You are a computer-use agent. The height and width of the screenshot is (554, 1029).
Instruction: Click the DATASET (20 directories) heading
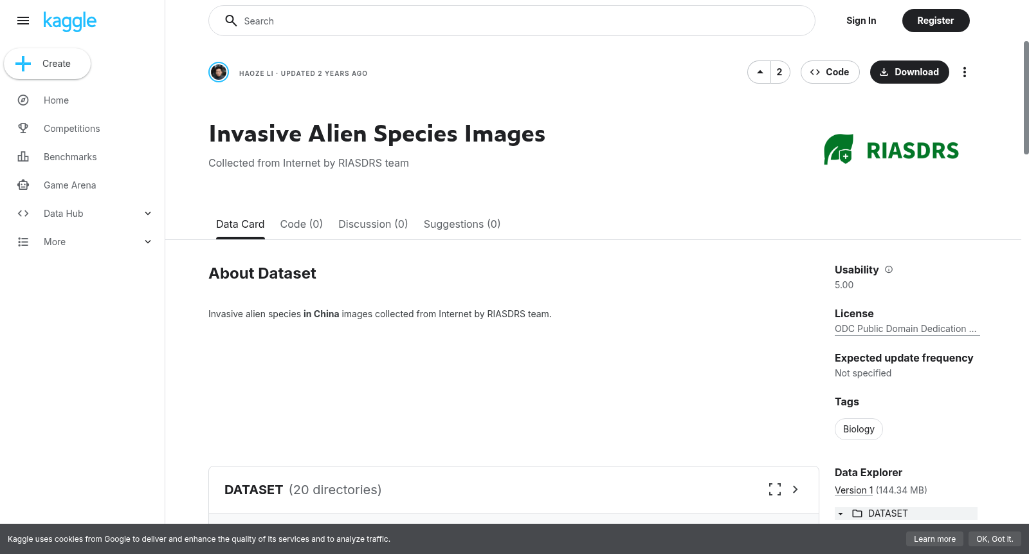pyautogui.click(x=303, y=490)
